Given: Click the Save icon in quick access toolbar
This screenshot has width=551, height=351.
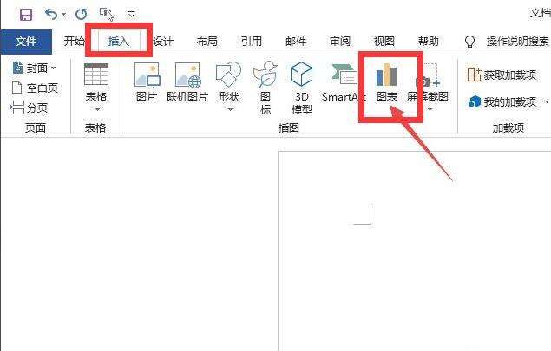Looking at the screenshot, I should click(x=26, y=15).
